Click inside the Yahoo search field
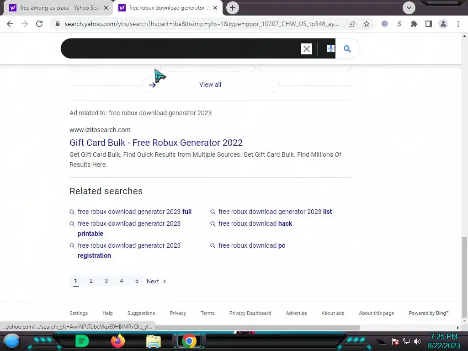 181,48
